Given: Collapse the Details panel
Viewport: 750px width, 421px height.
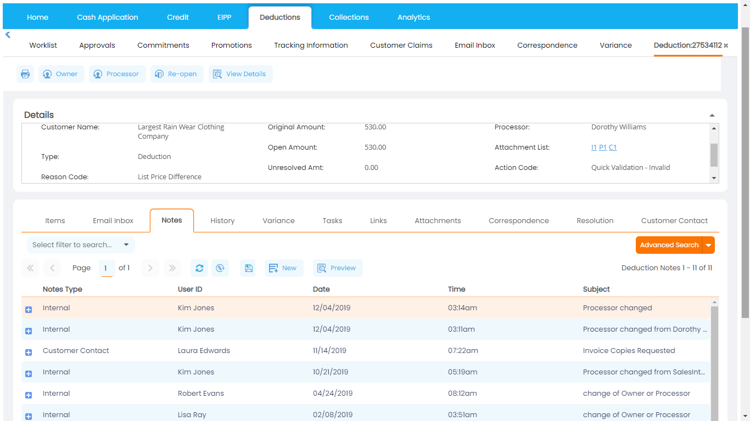Looking at the screenshot, I should coord(712,115).
